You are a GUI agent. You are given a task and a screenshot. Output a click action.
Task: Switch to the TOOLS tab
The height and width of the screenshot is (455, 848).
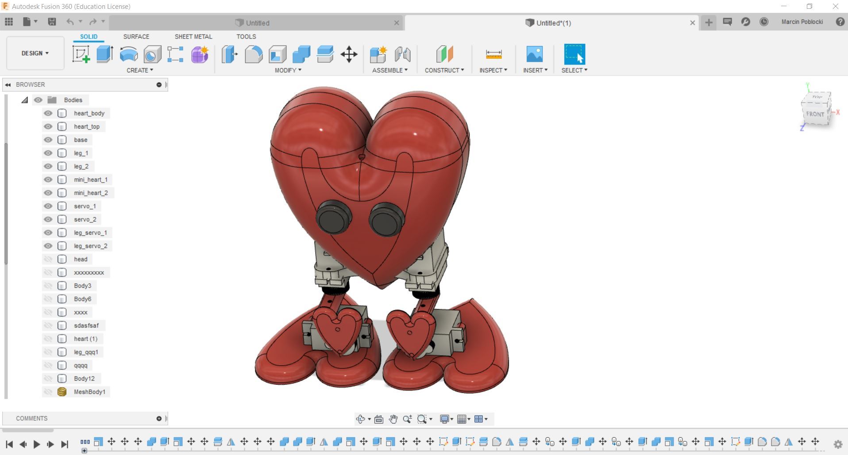pos(246,37)
